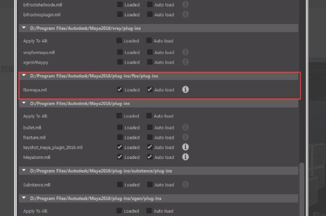Select the fracture.mll plugin name
This screenshot has height=216, width=326.
point(34,138)
